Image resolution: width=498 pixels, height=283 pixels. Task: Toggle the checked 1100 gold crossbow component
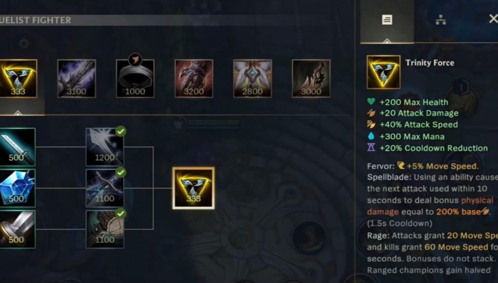pos(105,188)
